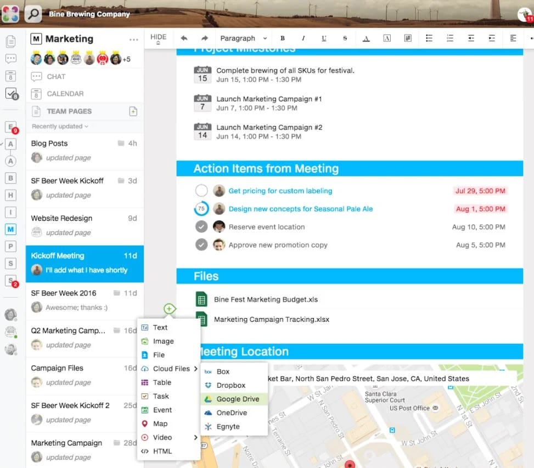This screenshot has width=534, height=468.
Task: Open the Recently updated sort dropdown
Action: coord(60,126)
